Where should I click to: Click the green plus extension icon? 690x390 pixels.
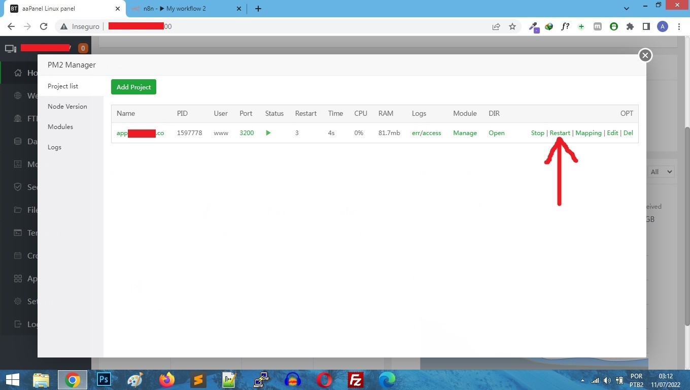(581, 26)
